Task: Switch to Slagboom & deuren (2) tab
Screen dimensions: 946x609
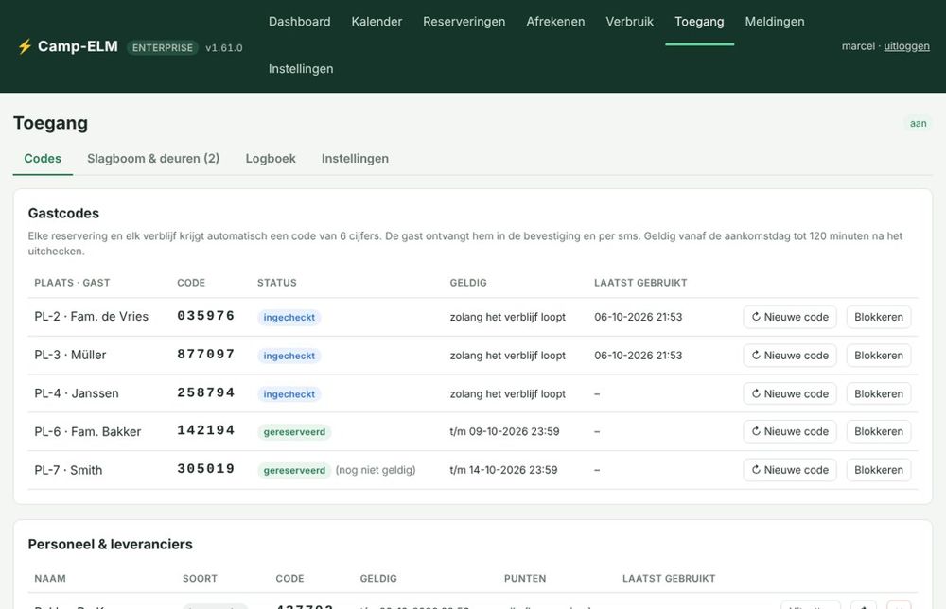Action: click(153, 159)
